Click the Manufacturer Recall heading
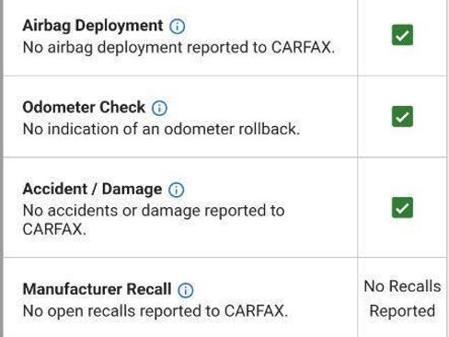The height and width of the screenshot is (337, 449). [x=97, y=289]
